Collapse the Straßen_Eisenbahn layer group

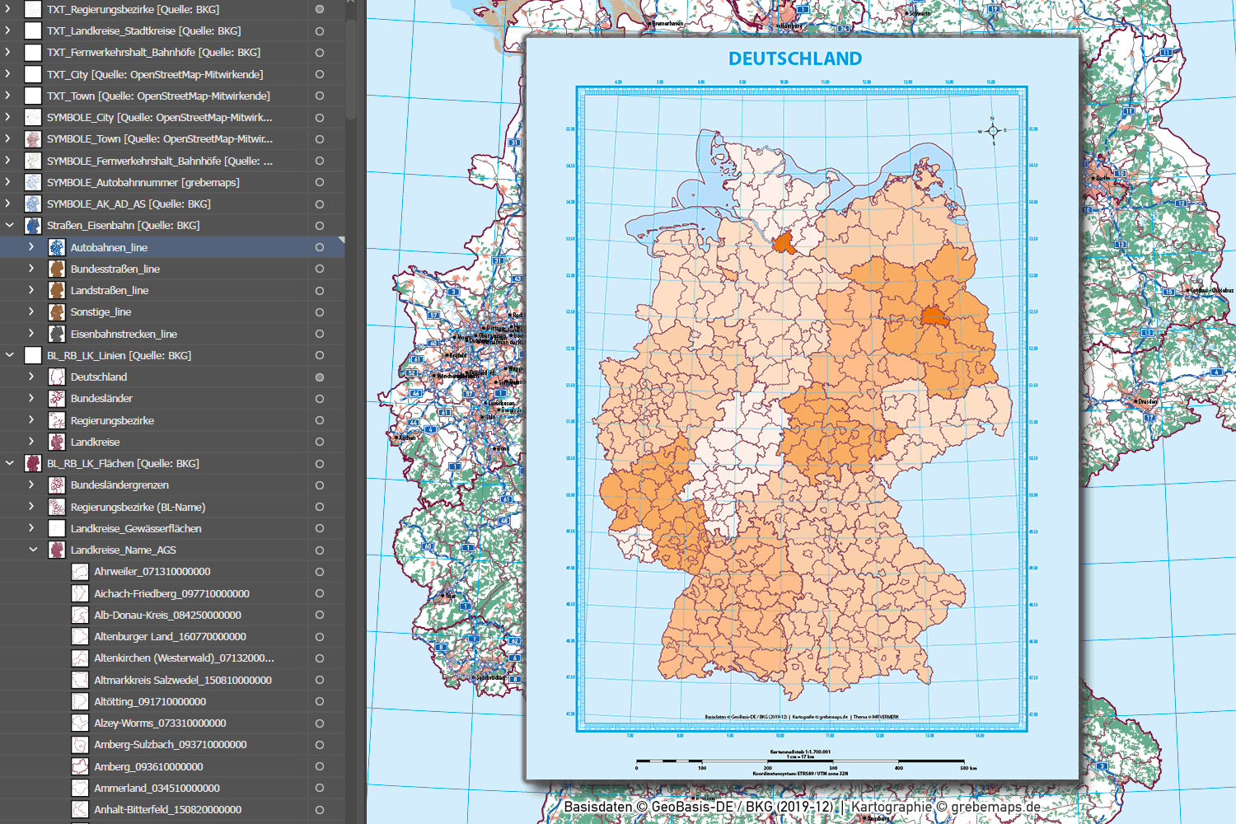pyautogui.click(x=10, y=225)
